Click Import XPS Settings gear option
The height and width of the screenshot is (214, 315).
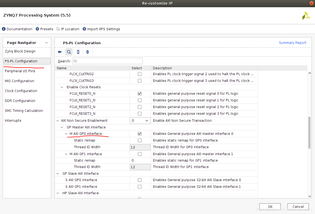point(101,29)
